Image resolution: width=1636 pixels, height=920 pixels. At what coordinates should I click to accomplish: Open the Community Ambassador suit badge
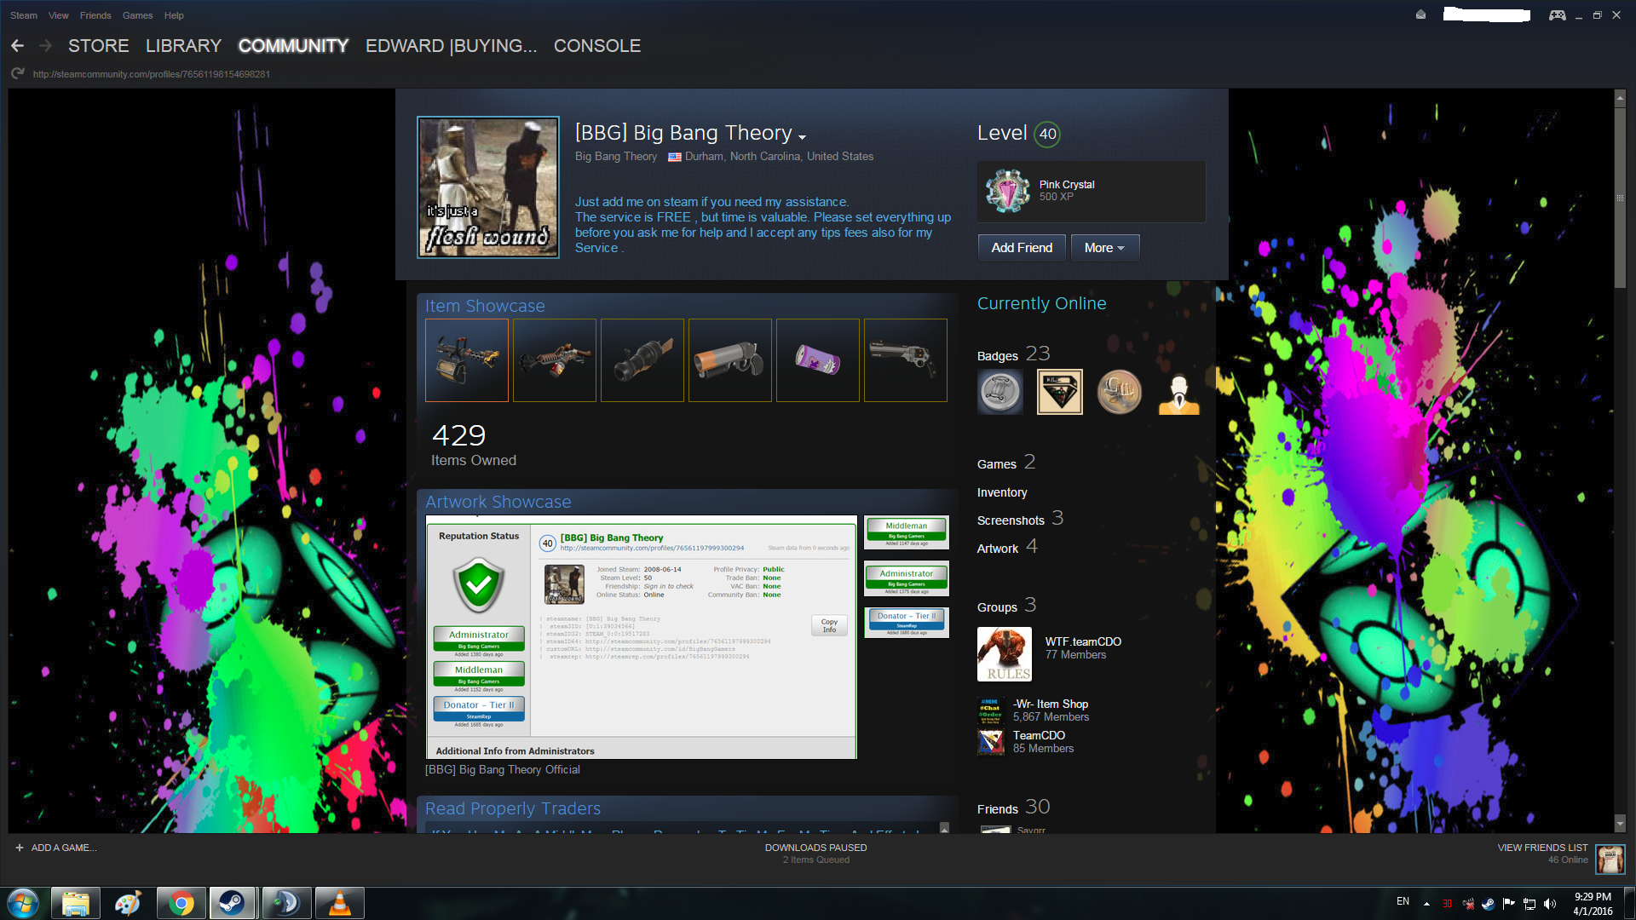coord(1178,393)
